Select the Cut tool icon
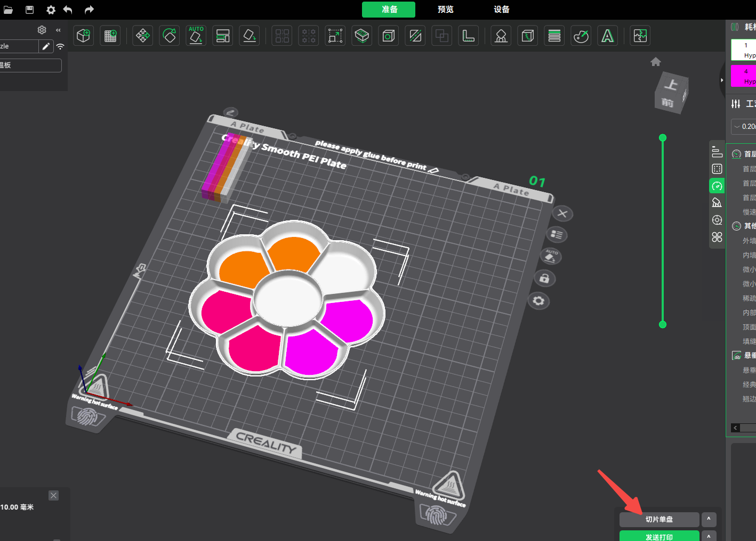The image size is (756, 541). [x=362, y=36]
